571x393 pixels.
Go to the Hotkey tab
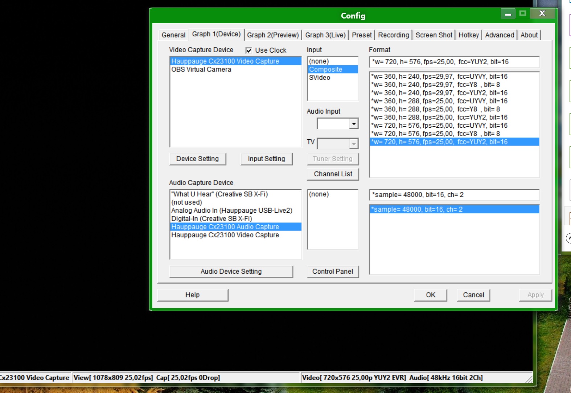point(469,35)
